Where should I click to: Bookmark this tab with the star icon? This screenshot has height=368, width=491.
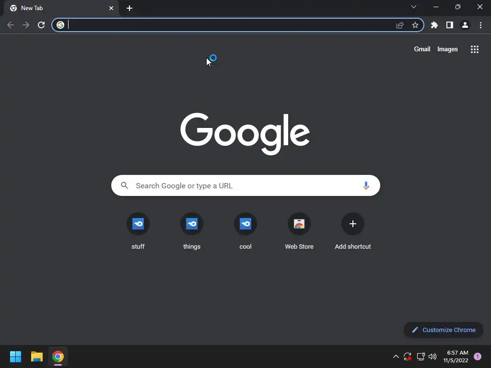415,25
